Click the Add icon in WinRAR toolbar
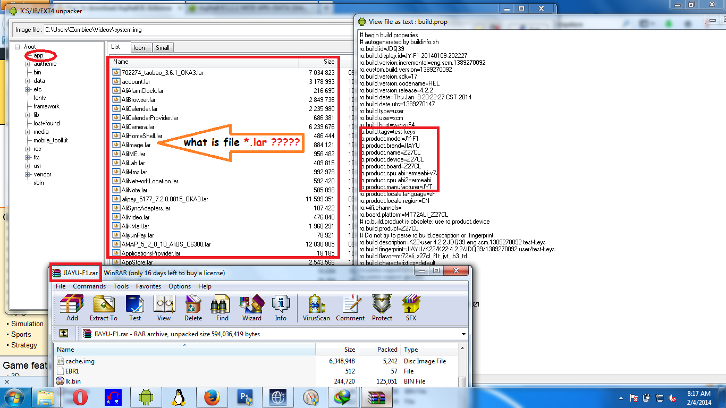 [x=72, y=308]
